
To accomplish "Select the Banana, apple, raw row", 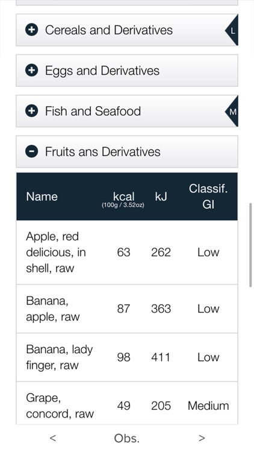I will tap(127, 309).
